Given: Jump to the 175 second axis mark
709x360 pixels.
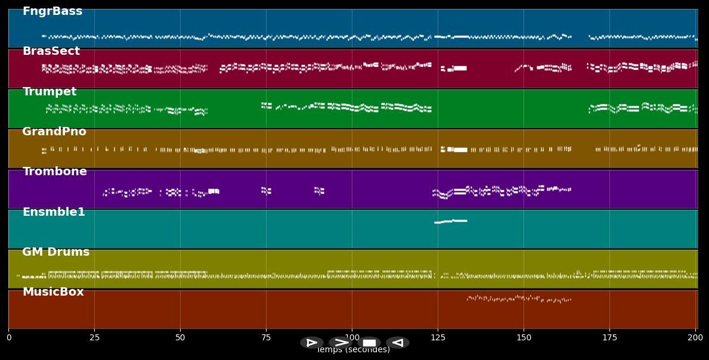Looking at the screenshot, I should (609, 338).
